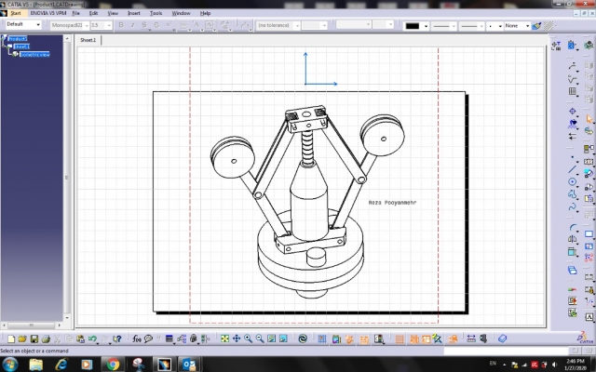Click the Point tool in right toolbar
This screenshot has width=596, height=372.
click(x=572, y=157)
